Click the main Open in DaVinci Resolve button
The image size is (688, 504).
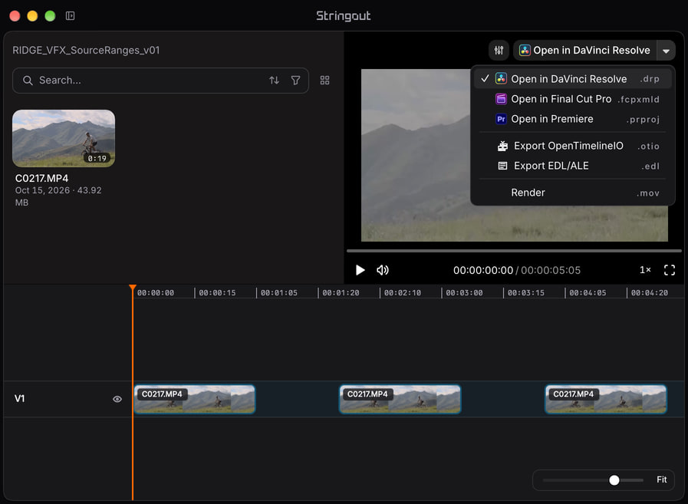click(x=585, y=51)
